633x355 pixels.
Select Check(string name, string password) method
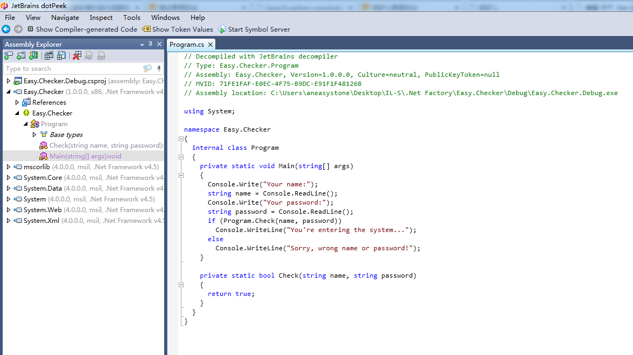(106, 146)
